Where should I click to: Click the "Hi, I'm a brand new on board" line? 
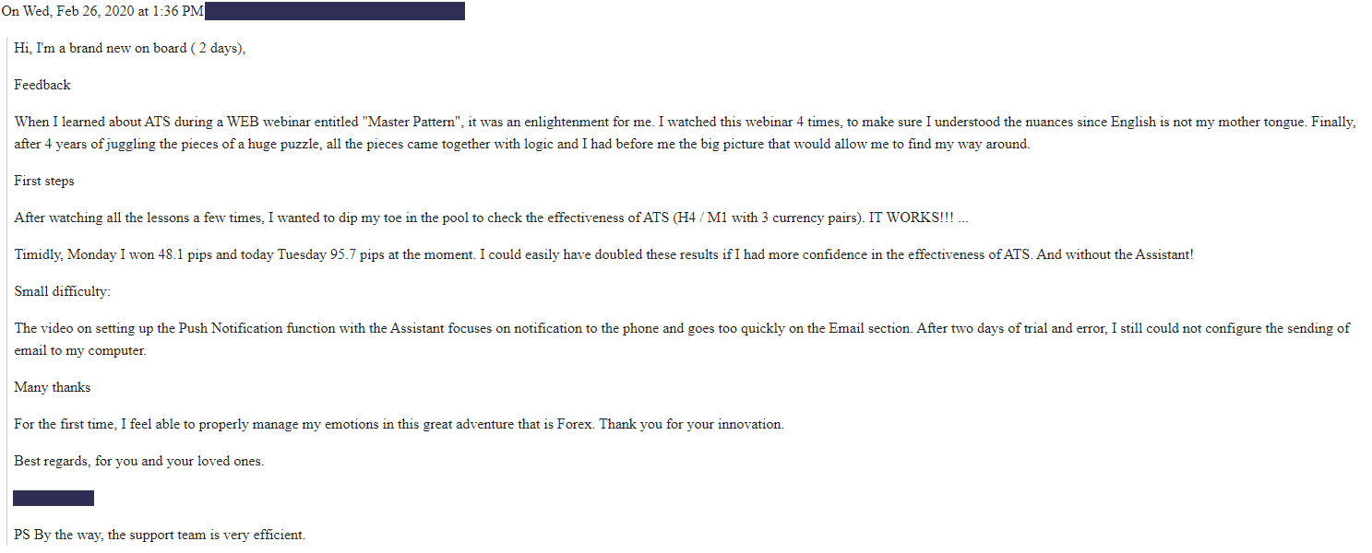coord(130,48)
